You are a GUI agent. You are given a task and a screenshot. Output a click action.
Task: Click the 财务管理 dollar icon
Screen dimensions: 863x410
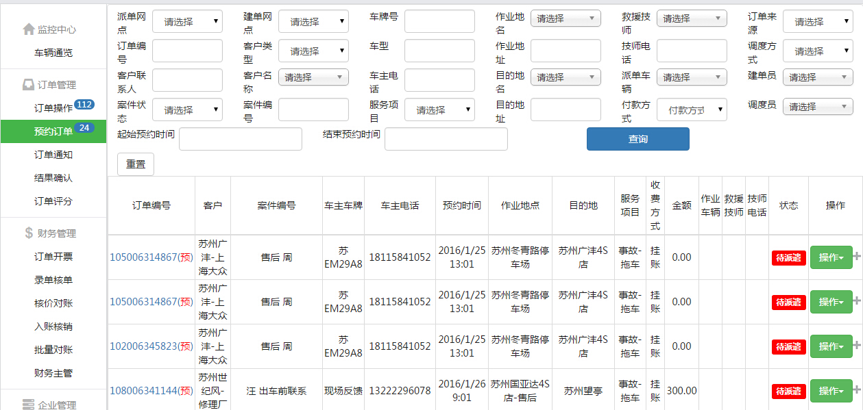point(28,233)
